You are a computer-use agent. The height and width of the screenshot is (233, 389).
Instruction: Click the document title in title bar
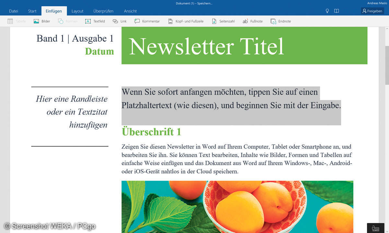[x=194, y=3]
